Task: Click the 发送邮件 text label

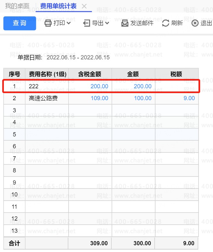Action: pos(142,23)
